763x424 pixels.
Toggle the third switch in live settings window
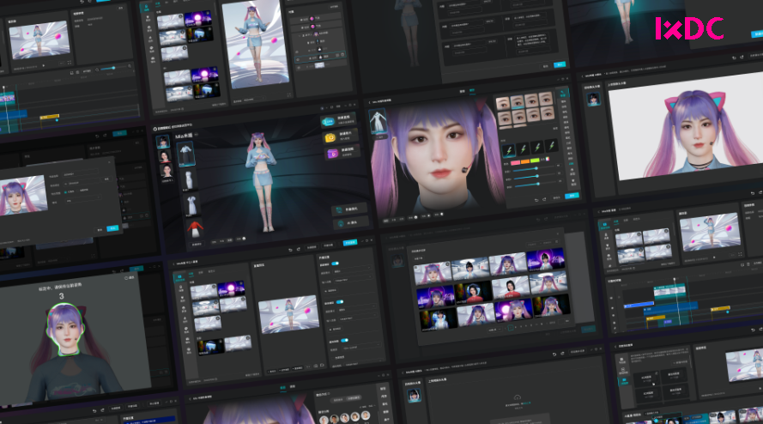344,340
